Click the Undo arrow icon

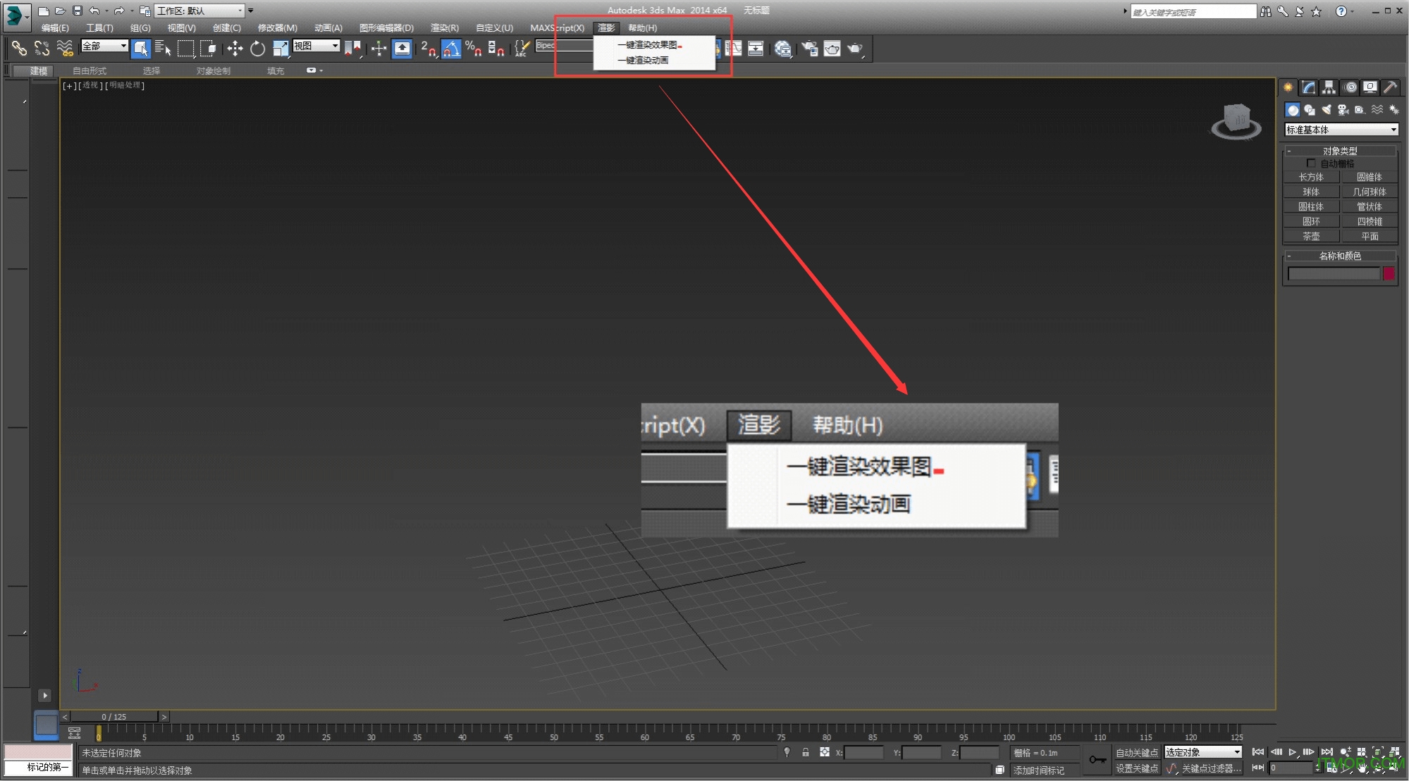click(x=94, y=11)
